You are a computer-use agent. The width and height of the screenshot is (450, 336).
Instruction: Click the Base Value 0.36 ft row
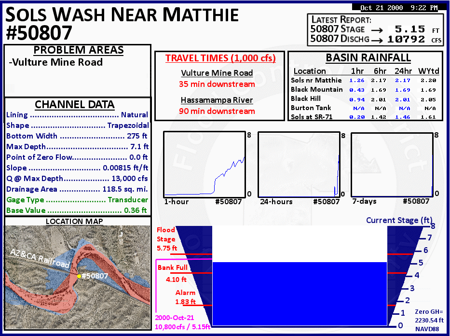point(76,210)
